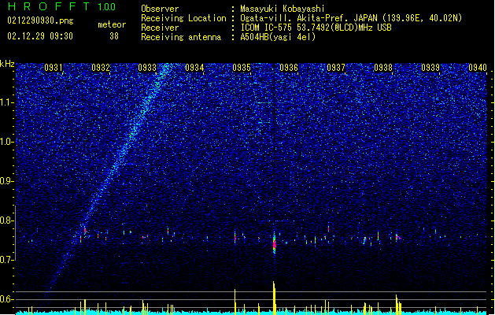Viewport: 495px width, 315px height.
Task: Click the 0.8 kHz axis label
Action: (x=7, y=220)
